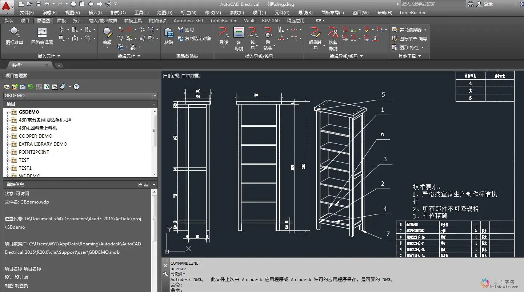Click the open project icon in project manager
The width and height of the screenshot is (524, 292).
(x=7, y=87)
